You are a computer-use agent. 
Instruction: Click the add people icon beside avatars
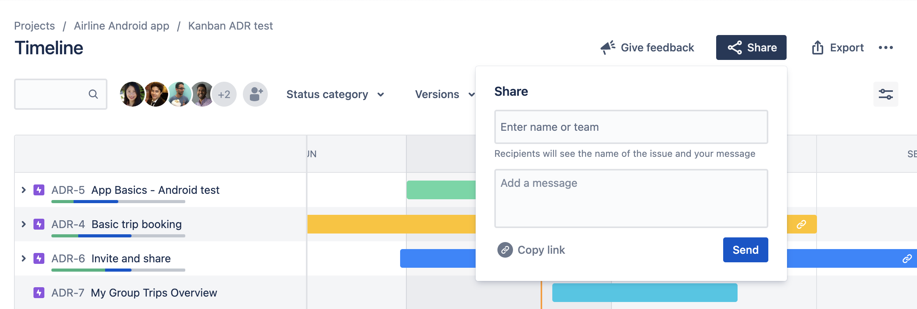point(255,94)
